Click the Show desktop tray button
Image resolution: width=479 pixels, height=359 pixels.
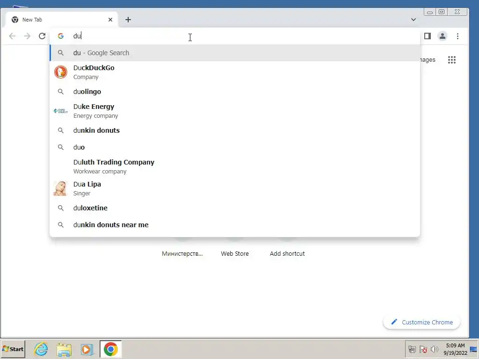(x=473, y=349)
